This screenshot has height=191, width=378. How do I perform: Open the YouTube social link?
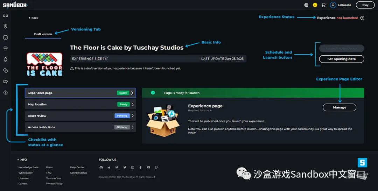148,168
